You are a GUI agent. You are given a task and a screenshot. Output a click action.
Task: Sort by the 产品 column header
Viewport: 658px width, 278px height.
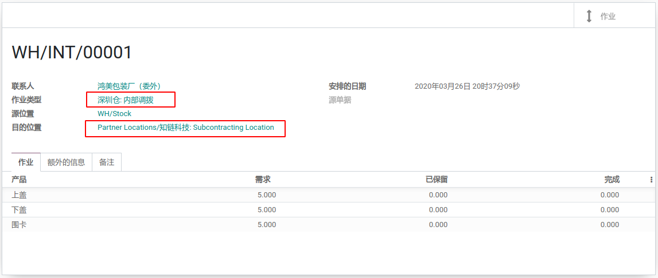[19, 180]
